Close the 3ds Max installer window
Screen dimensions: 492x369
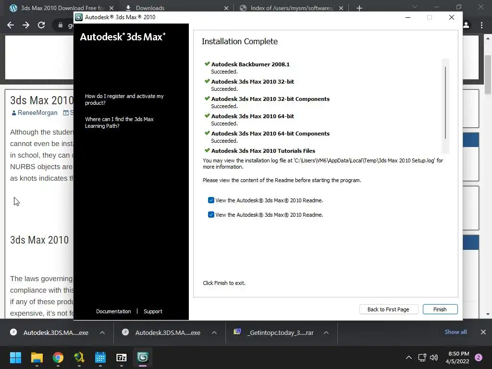point(452,17)
